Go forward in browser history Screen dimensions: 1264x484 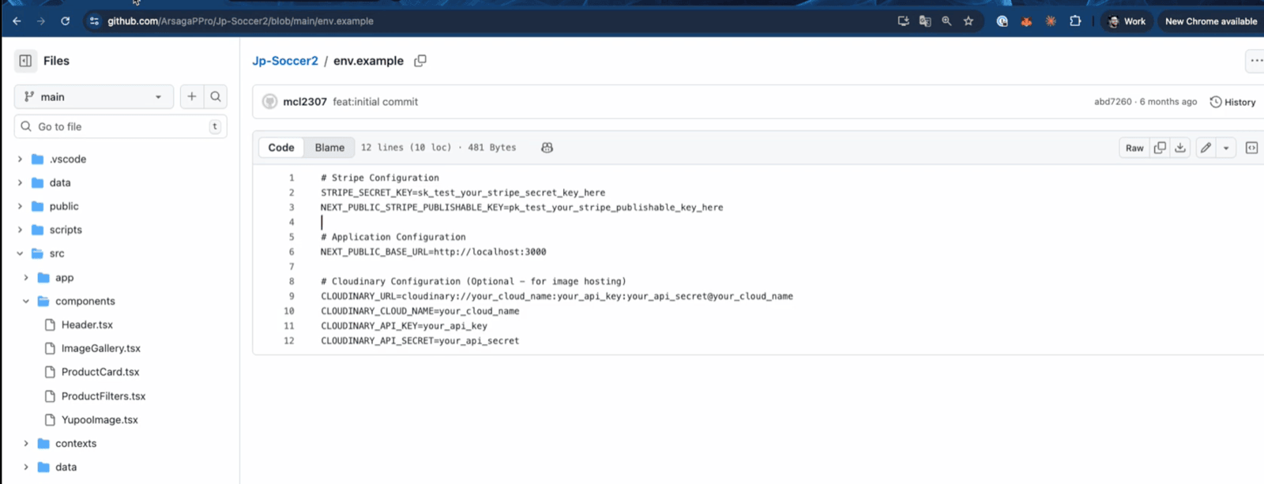[x=41, y=21]
